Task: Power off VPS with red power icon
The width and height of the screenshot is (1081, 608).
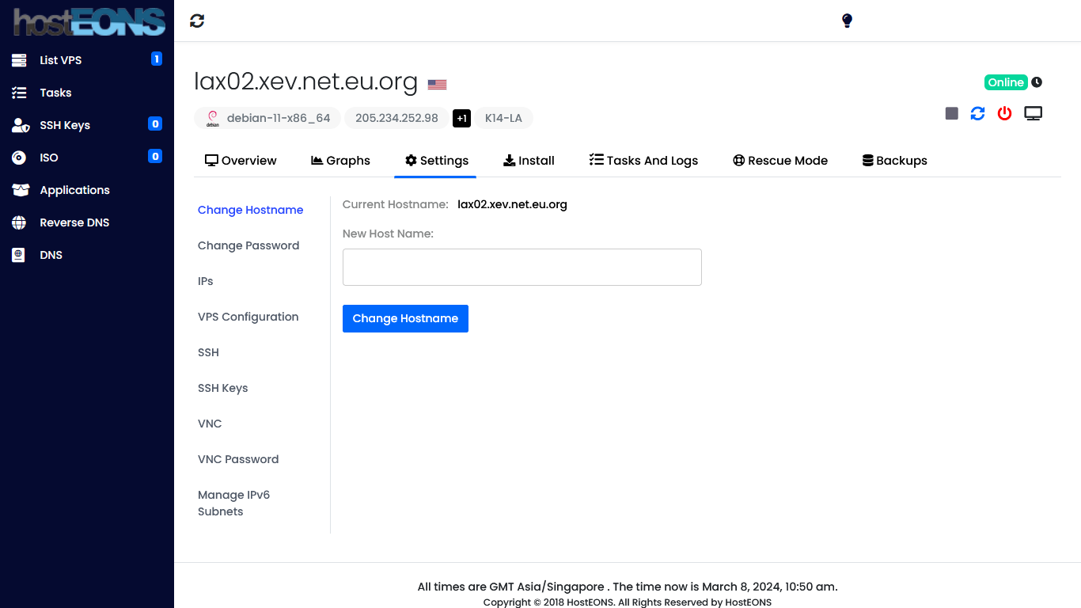Action: pos(1004,113)
